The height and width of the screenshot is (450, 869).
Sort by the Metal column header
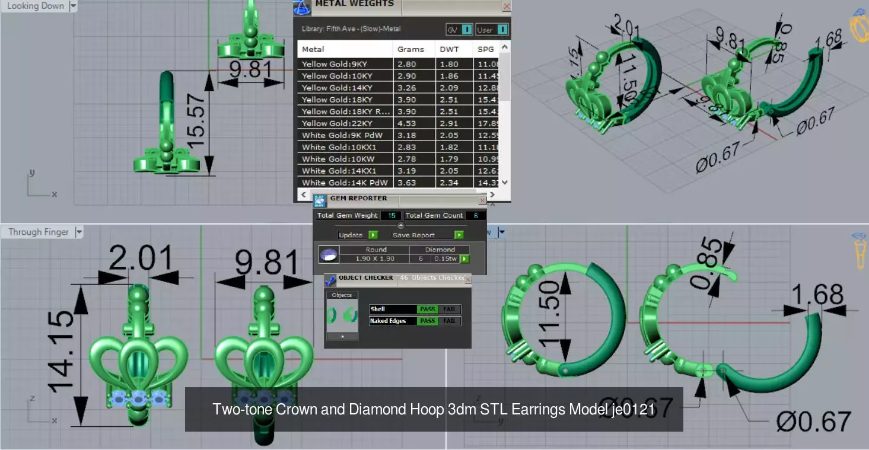tap(345, 49)
